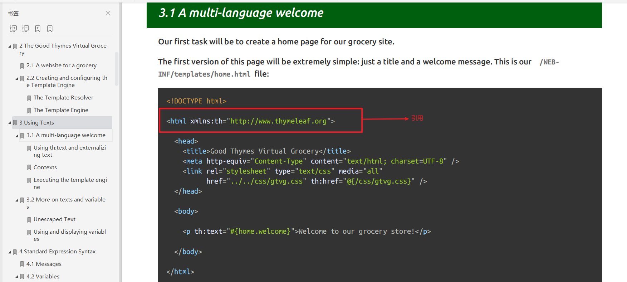The image size is (627, 282).
Task: Open bookmark '2 The Good Thymes Virtual Grocery'
Action: (x=63, y=49)
